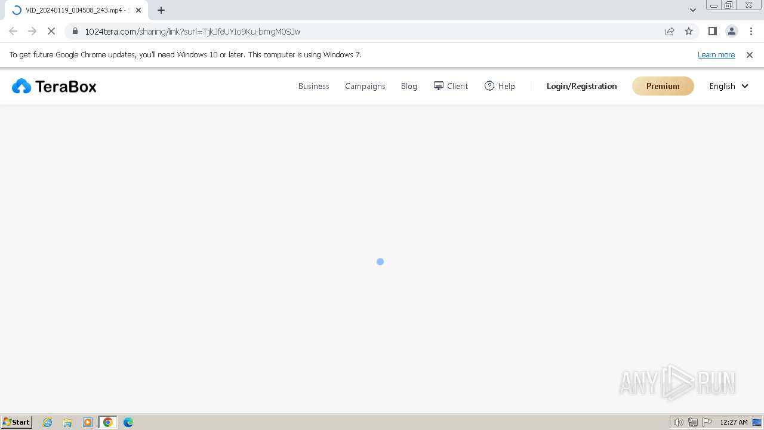
Task: Open the Chrome three-dot menu
Action: click(751, 31)
